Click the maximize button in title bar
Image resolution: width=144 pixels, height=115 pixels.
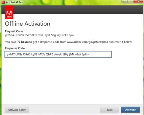pyautogui.click(x=131, y=2)
